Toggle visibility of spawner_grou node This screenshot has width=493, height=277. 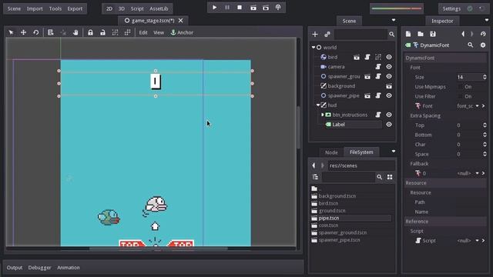coord(389,76)
